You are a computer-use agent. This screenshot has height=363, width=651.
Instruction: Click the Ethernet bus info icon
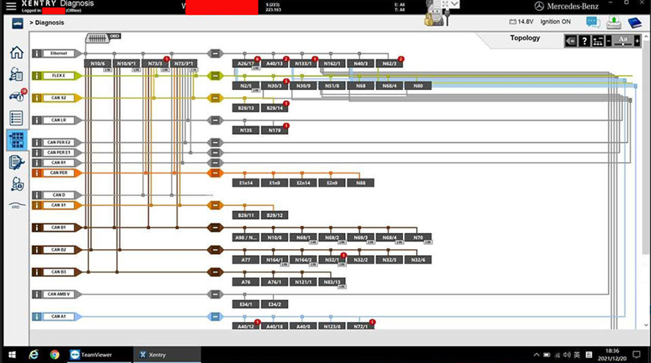click(37, 53)
